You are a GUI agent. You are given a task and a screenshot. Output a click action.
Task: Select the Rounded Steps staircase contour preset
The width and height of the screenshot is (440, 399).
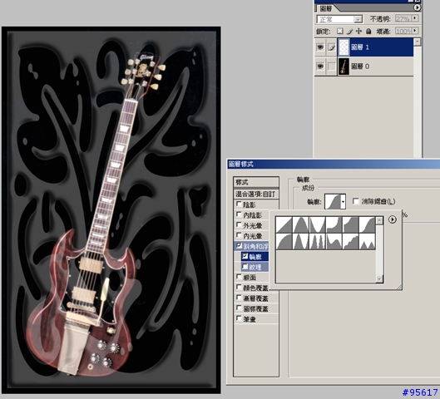350,241
